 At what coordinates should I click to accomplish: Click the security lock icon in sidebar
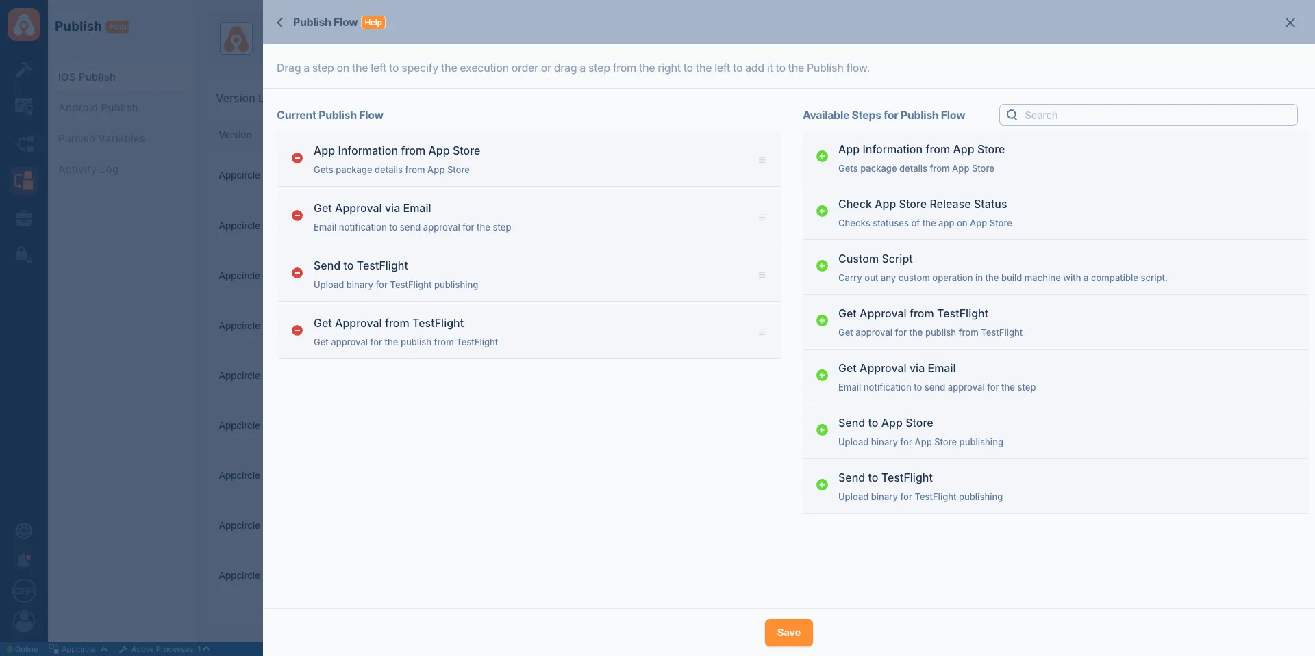click(24, 254)
